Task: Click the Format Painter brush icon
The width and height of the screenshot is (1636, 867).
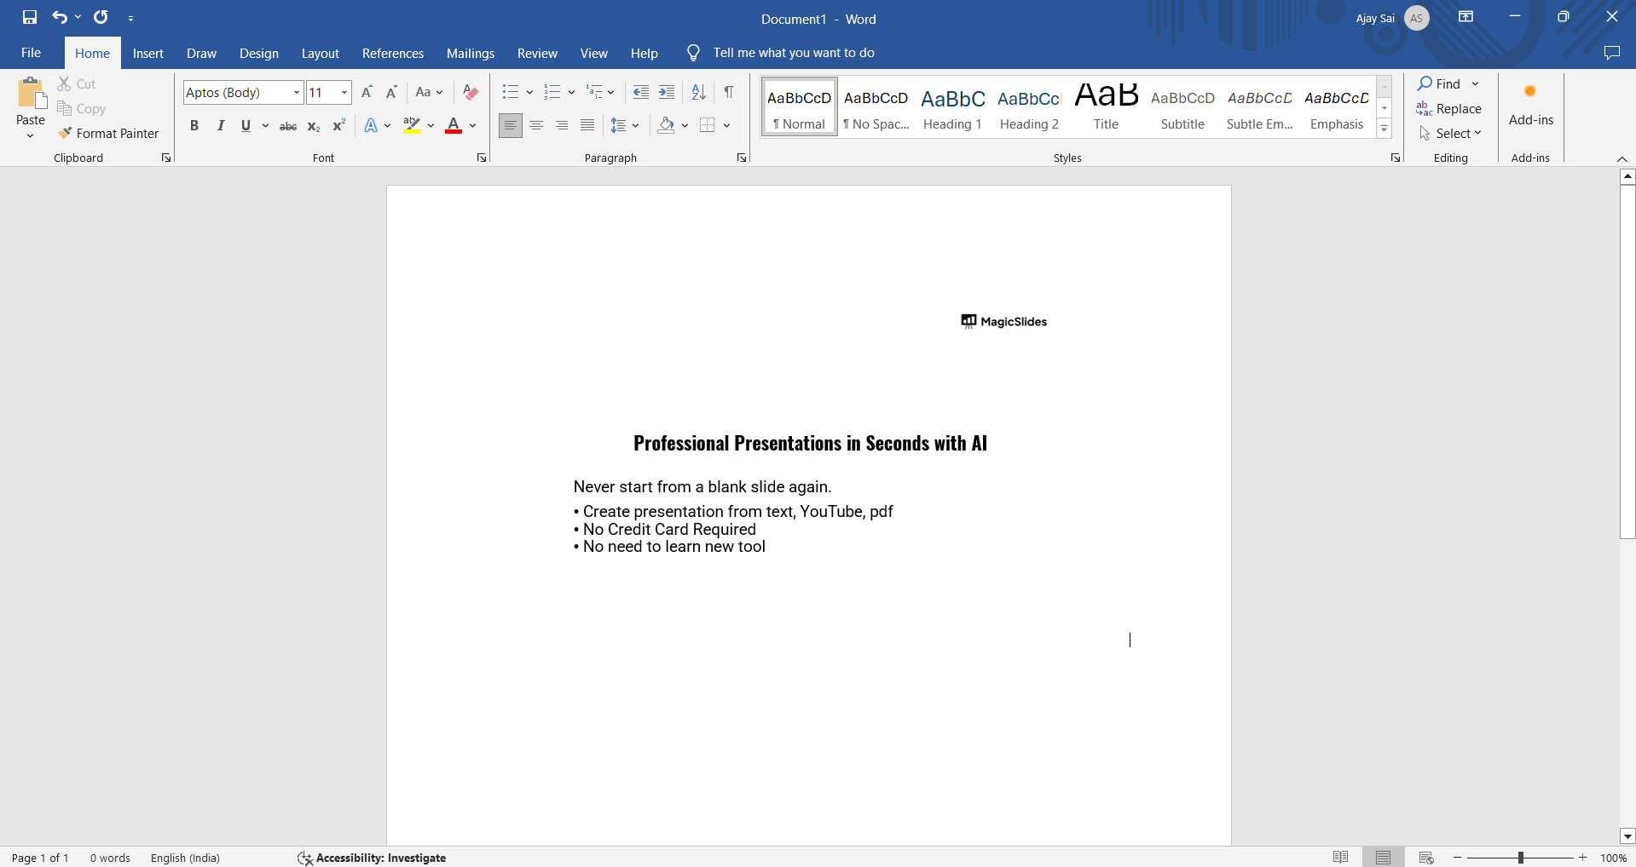Action: (x=65, y=133)
